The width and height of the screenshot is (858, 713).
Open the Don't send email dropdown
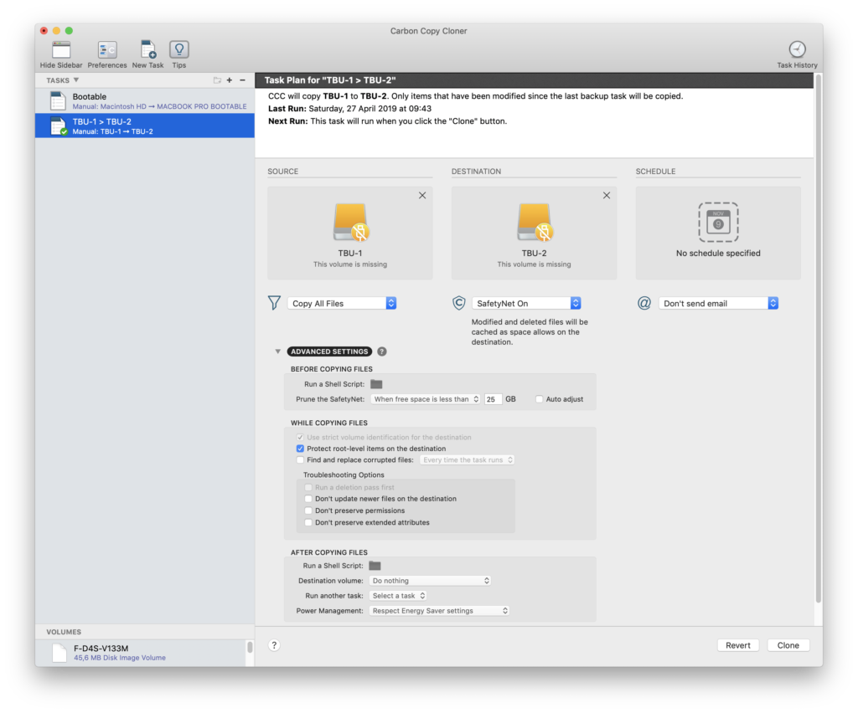[718, 303]
